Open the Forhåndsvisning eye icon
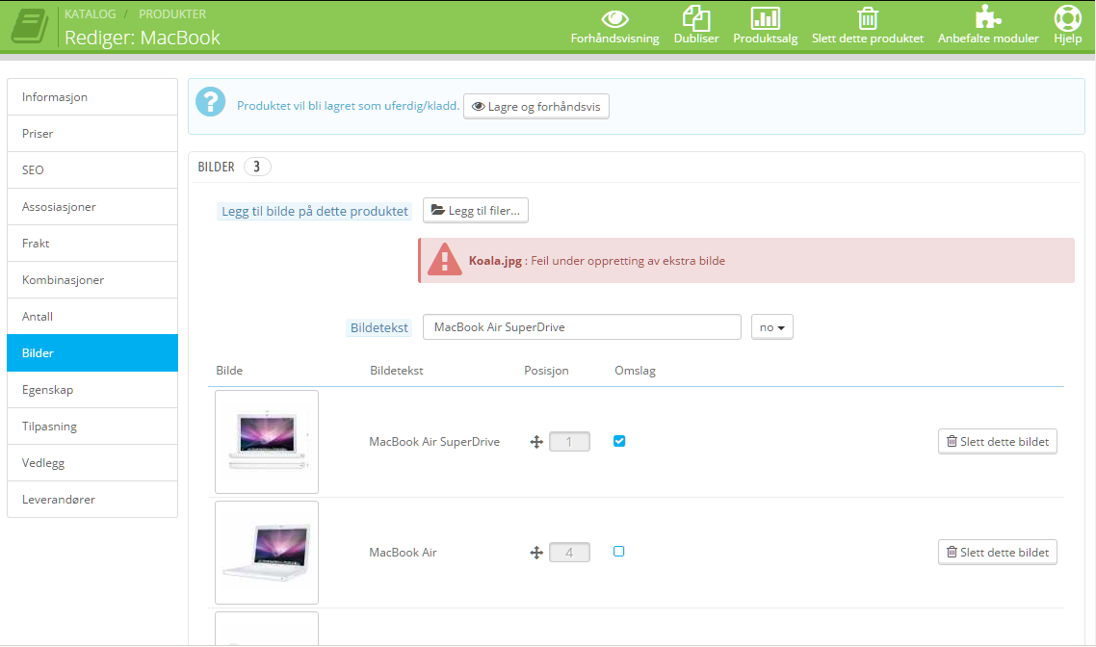The height and width of the screenshot is (647, 1096). (614, 18)
